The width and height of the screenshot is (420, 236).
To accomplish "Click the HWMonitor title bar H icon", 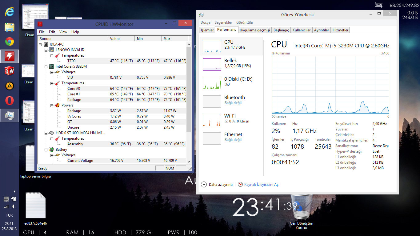I will (40, 24).
